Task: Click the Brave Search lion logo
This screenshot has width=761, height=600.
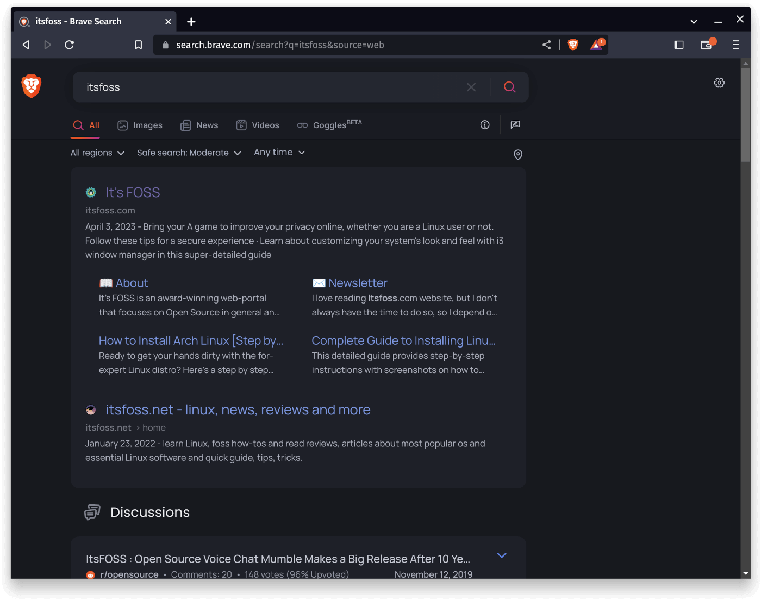Action: click(31, 86)
